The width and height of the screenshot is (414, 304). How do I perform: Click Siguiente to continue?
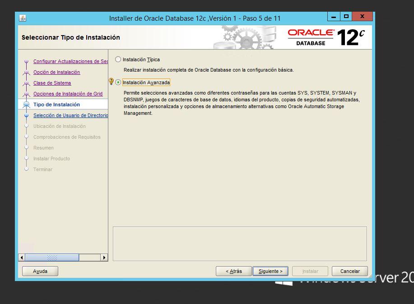(270, 271)
